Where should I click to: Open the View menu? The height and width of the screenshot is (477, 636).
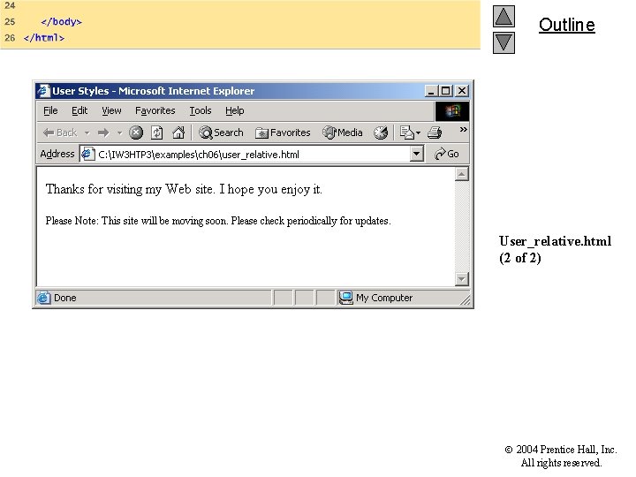pyautogui.click(x=111, y=110)
